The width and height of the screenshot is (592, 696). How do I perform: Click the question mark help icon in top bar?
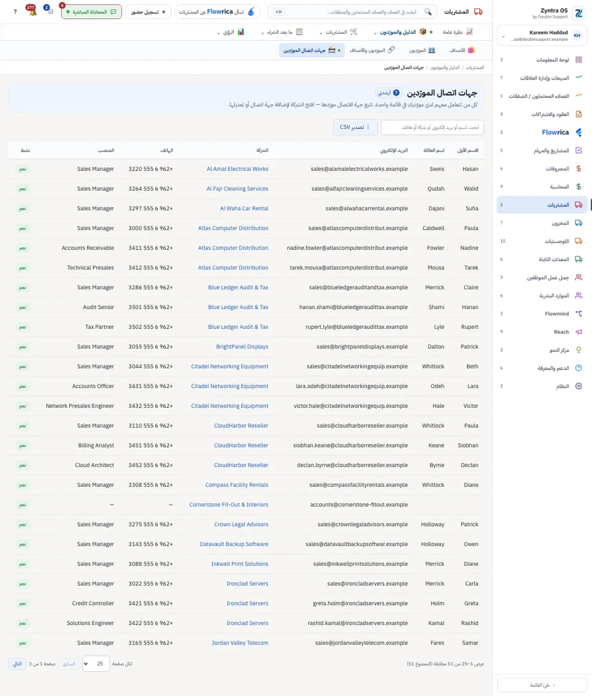[15, 12]
